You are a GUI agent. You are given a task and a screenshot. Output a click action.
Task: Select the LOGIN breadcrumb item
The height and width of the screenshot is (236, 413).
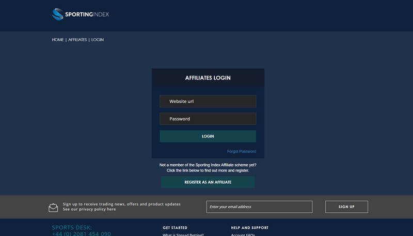tap(98, 40)
